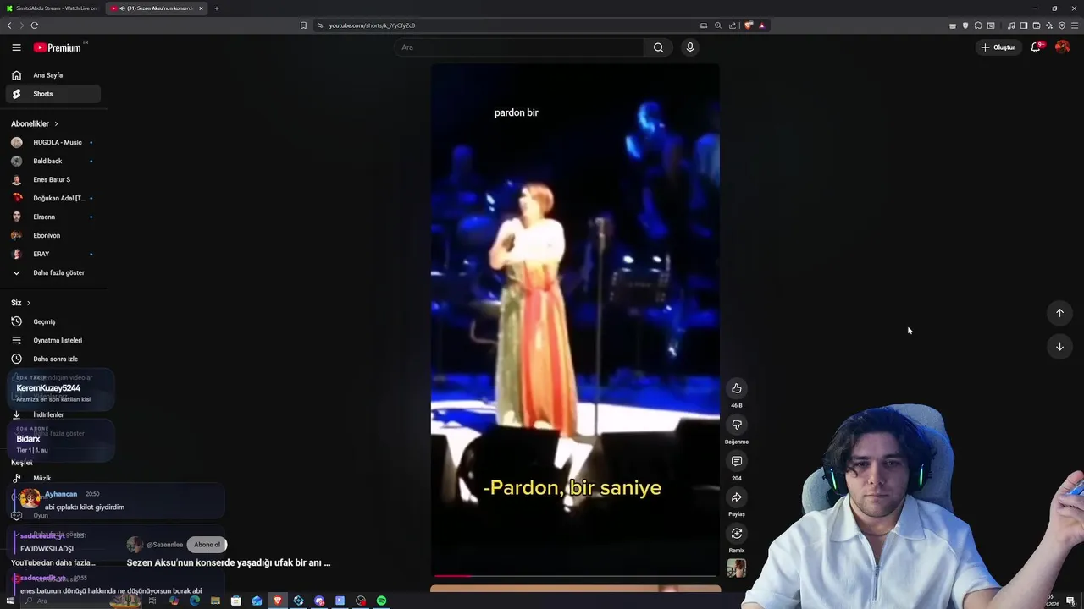Dislike the Short (Beğenme)
1084x609 pixels.
click(737, 425)
